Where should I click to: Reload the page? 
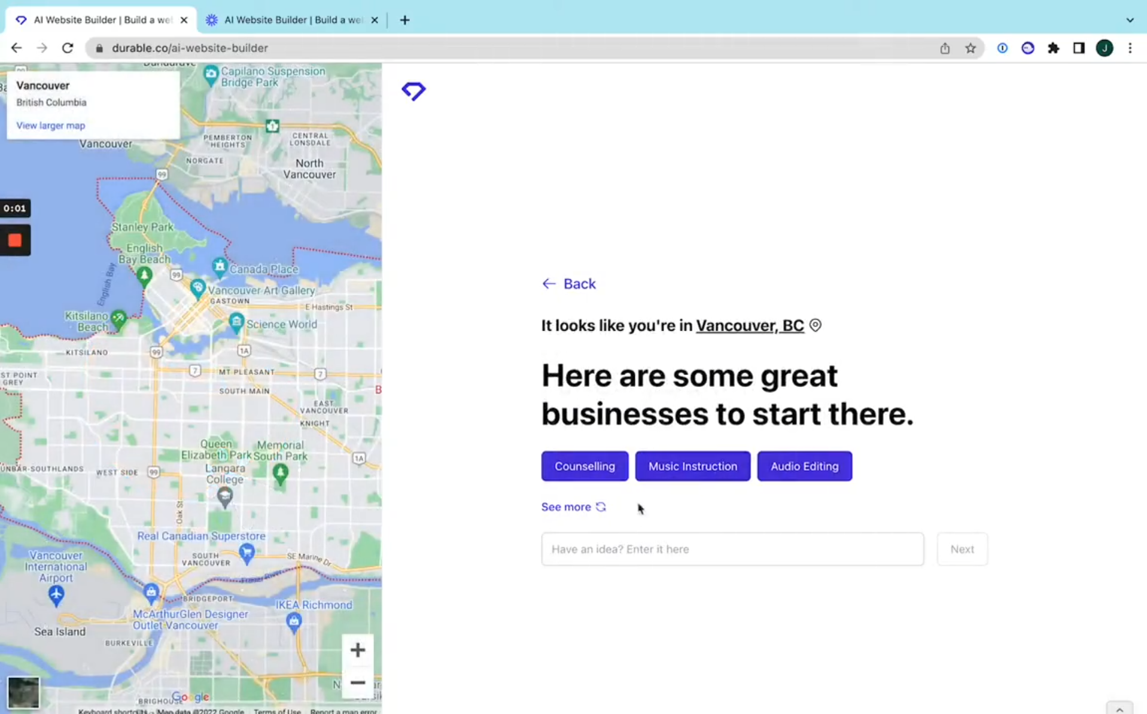68,48
